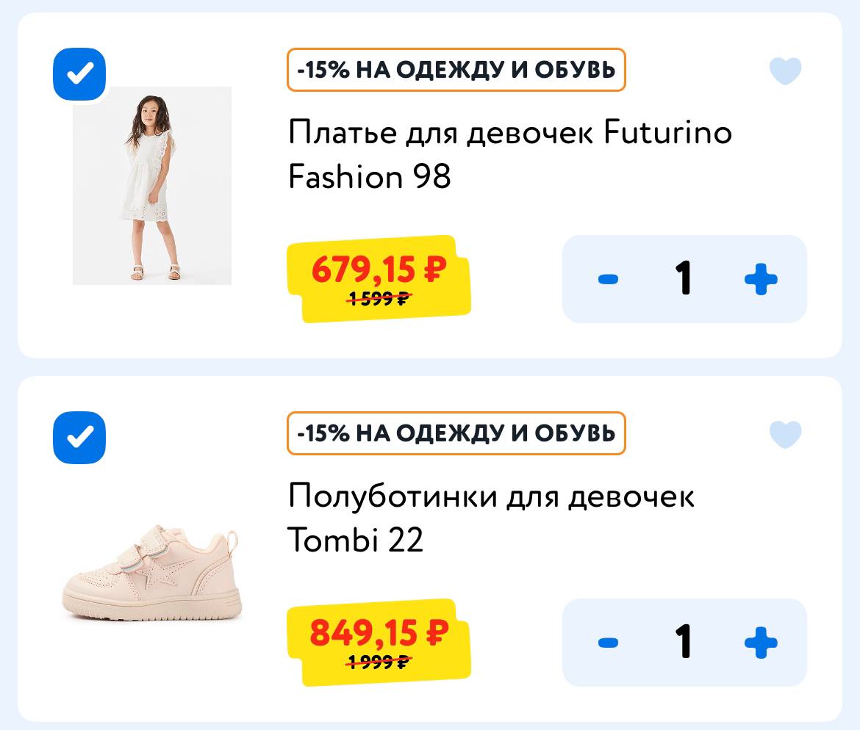Add Tombi shoes to favorites with heart

tap(785, 435)
